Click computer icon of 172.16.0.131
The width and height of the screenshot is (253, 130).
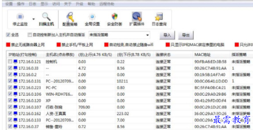(15, 81)
